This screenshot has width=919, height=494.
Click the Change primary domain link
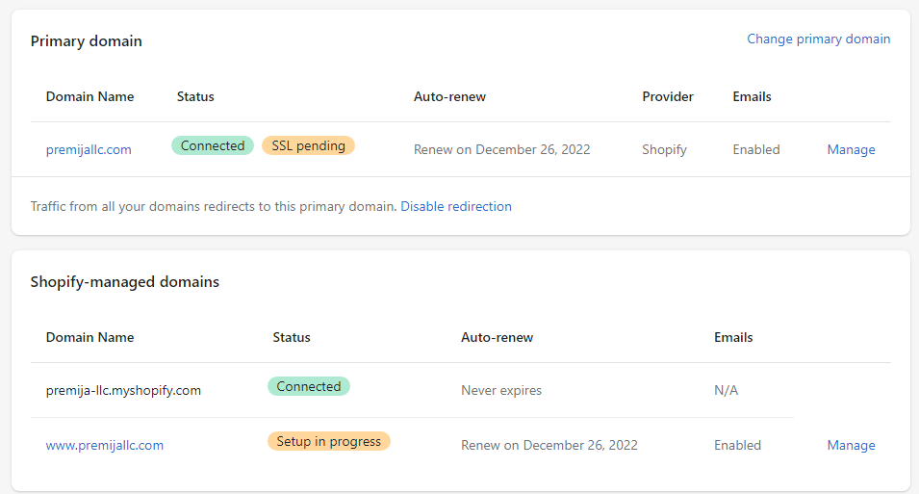click(x=818, y=39)
